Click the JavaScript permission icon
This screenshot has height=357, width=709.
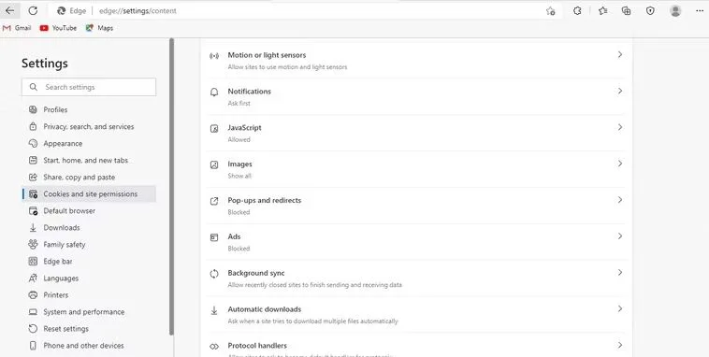pos(214,129)
